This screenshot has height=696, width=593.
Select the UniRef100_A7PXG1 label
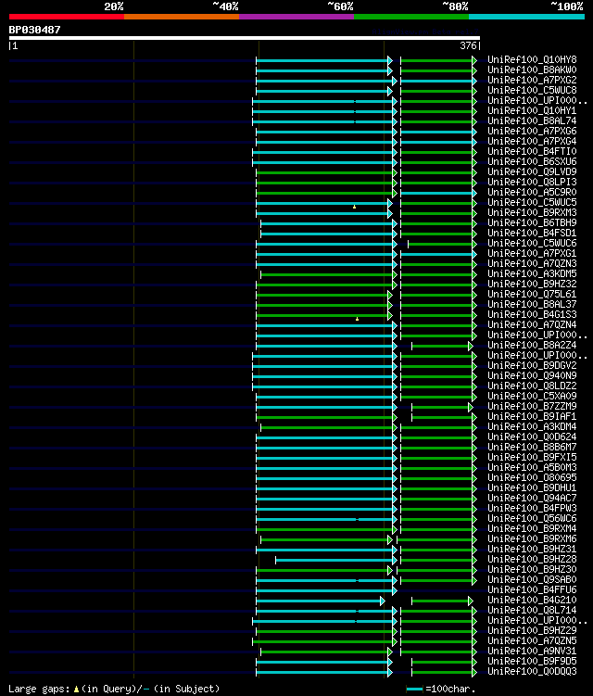pos(532,253)
